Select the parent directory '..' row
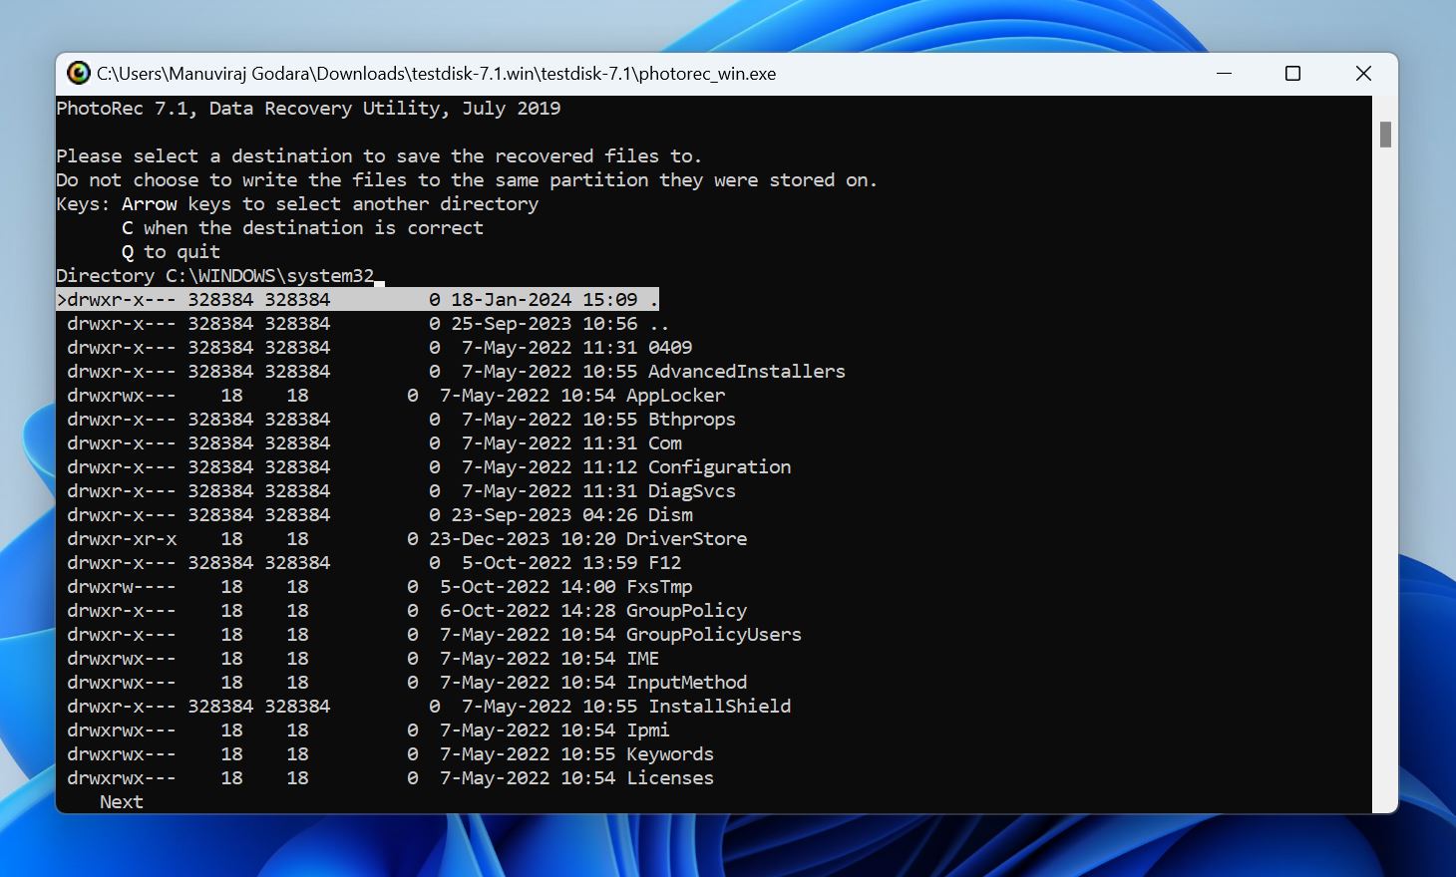Viewport: 1456px width, 877px height. point(368,323)
